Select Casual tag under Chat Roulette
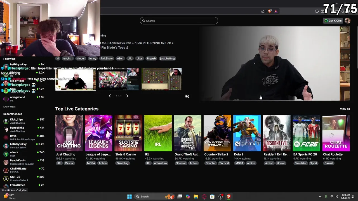This screenshot has height=201, width=358. pos(329,163)
